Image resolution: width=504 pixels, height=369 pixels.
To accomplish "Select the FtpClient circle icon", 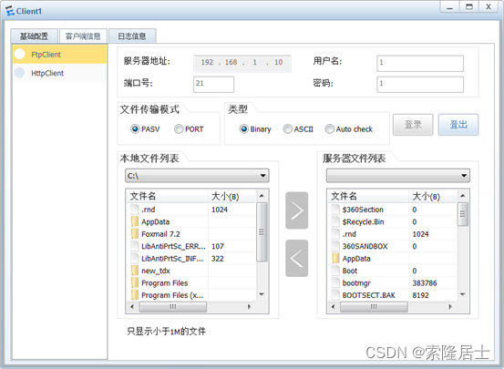I will (x=20, y=54).
